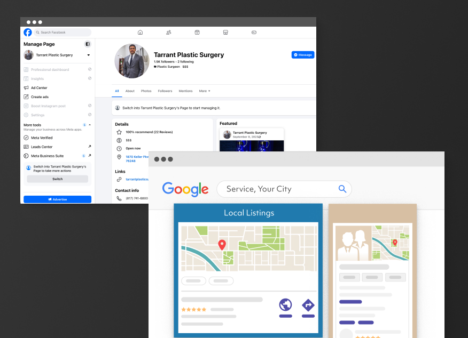Collapse the Manage Page sidebar icon
Image resolution: width=468 pixels, height=338 pixels.
(x=88, y=44)
